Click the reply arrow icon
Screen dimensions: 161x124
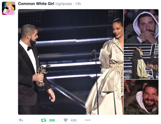21,120
